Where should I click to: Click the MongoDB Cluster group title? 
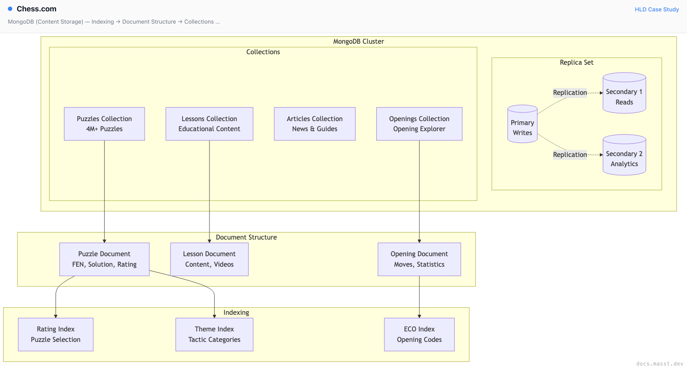pos(358,42)
